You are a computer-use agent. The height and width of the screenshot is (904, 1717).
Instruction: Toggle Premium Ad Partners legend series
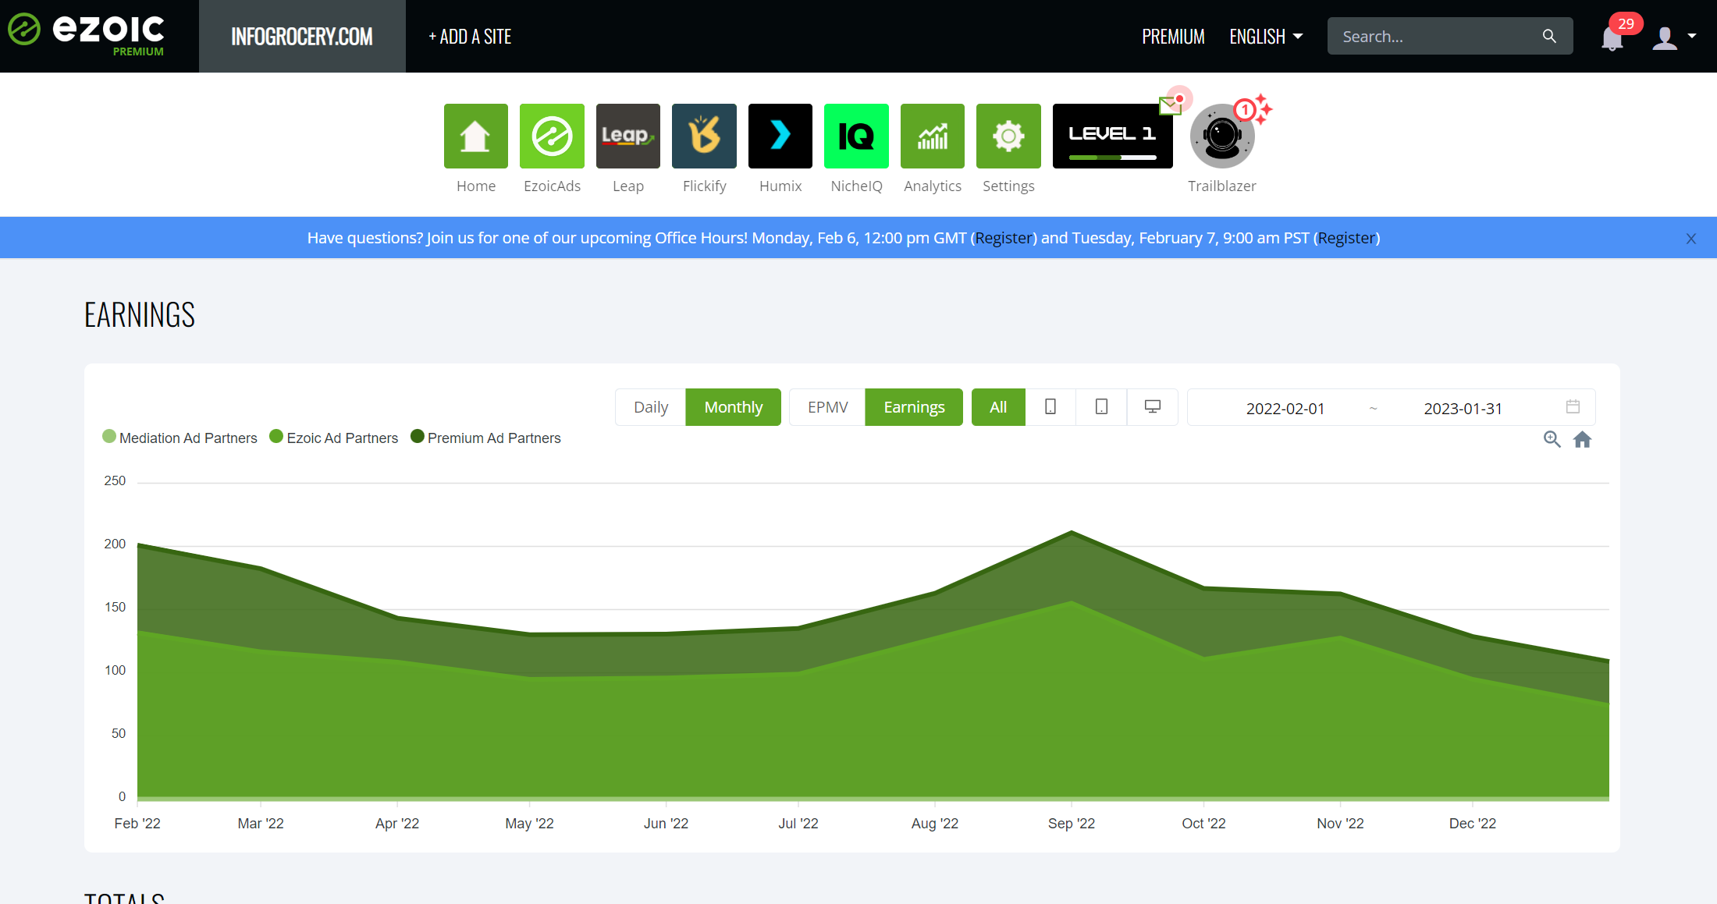[485, 438]
